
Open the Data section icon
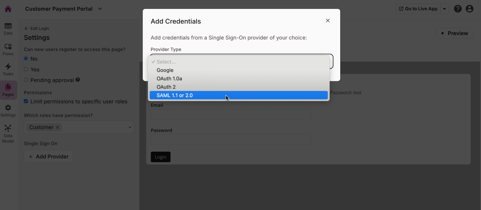[8, 26]
